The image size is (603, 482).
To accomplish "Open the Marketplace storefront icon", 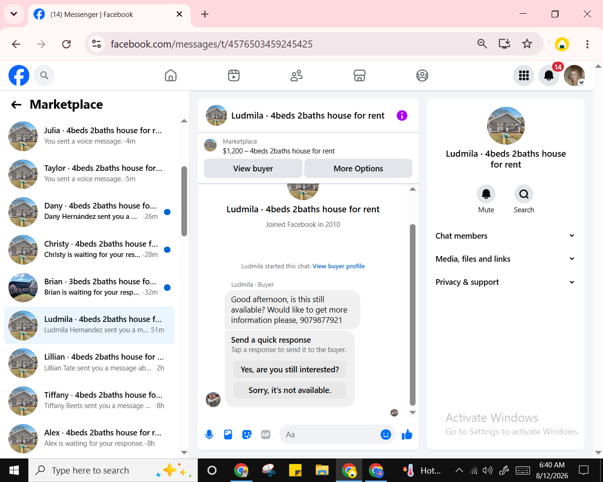I will [x=359, y=75].
